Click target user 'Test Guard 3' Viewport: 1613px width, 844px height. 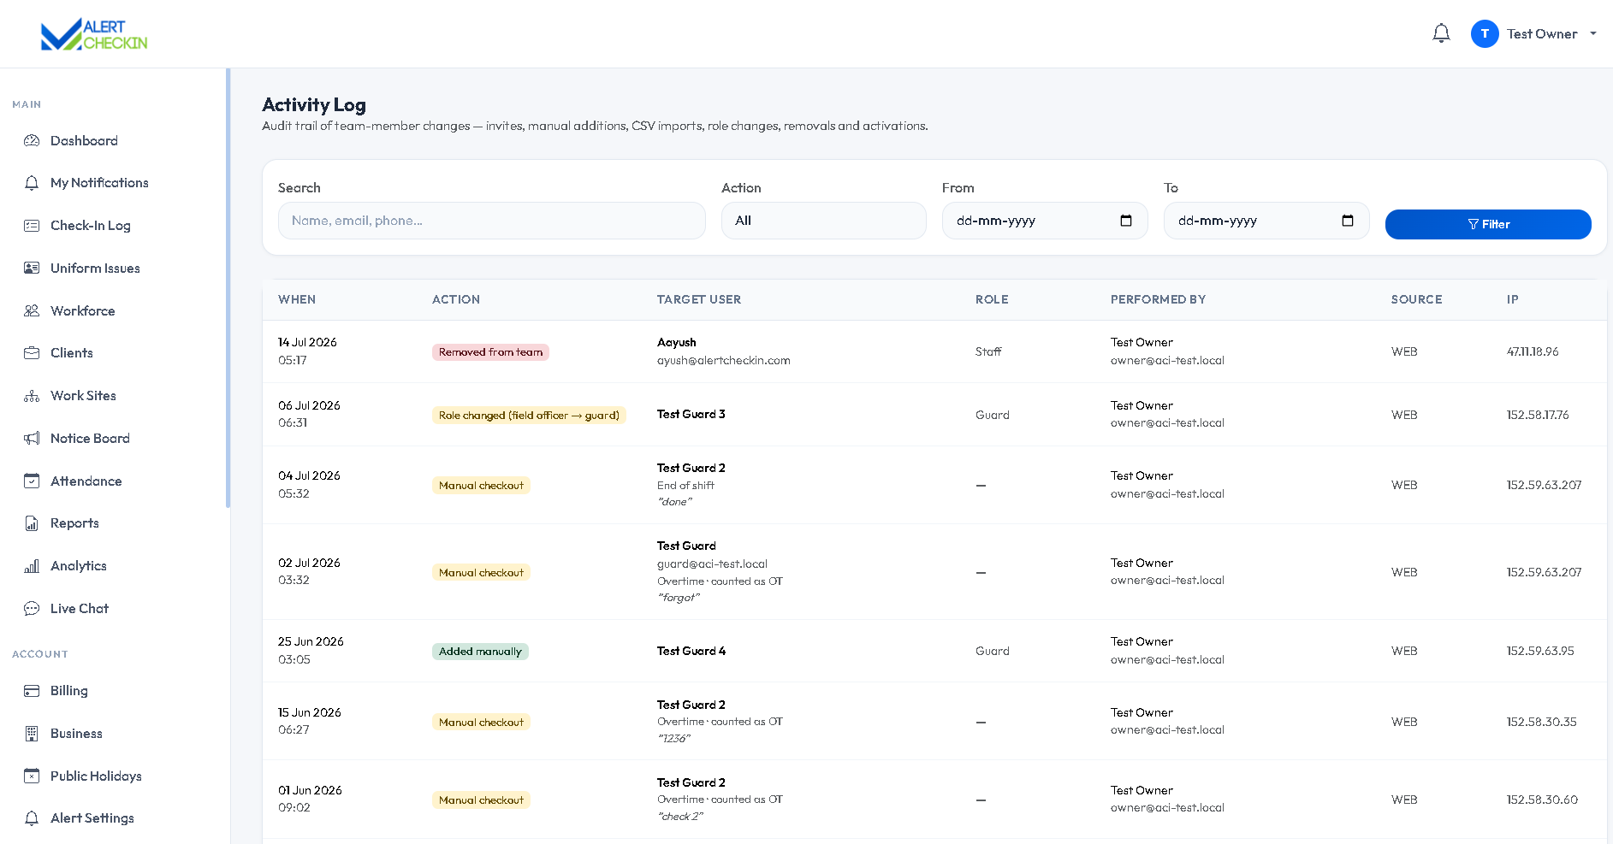691,414
